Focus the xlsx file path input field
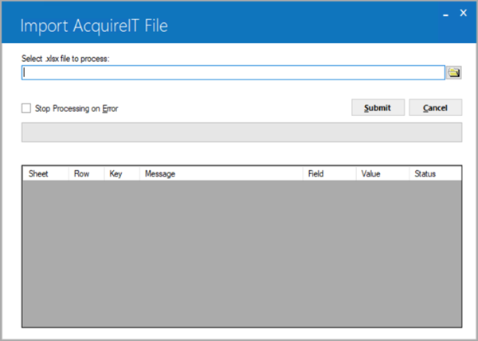This screenshot has height=341, width=478. point(233,72)
